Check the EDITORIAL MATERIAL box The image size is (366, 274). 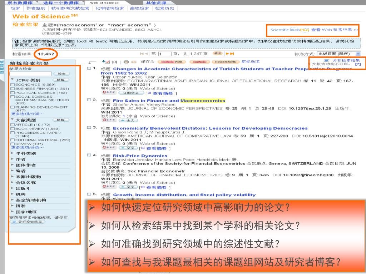pos(13,140)
